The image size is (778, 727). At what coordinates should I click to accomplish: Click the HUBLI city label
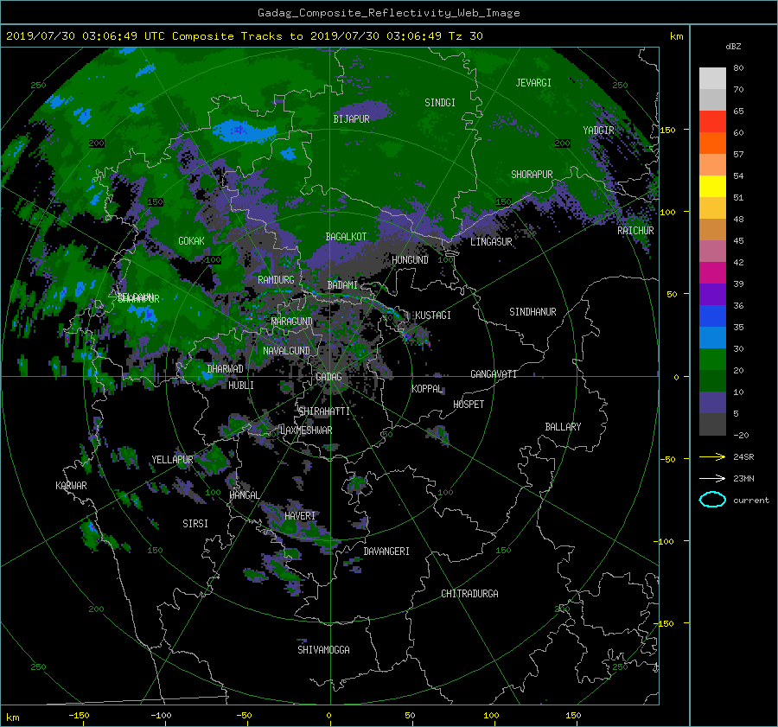tap(241, 386)
